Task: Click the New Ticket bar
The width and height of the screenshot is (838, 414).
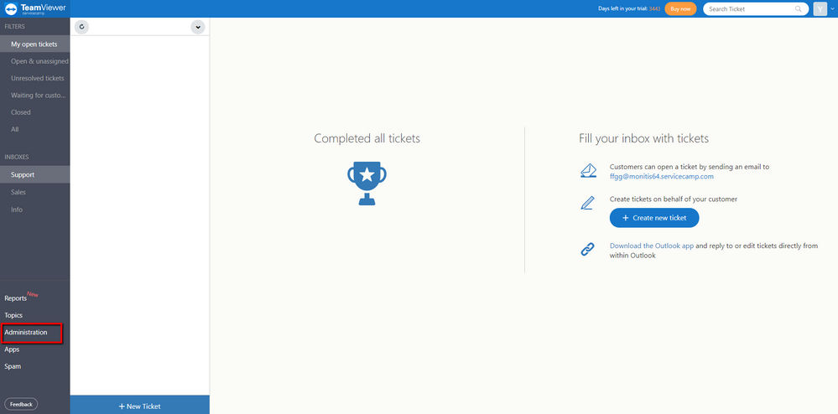Action: click(139, 406)
